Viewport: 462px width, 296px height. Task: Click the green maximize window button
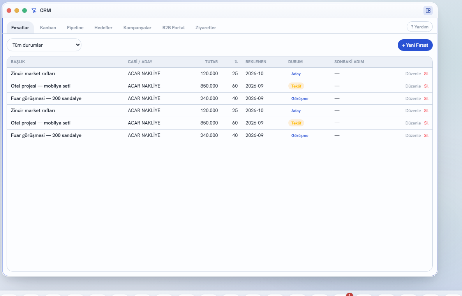click(x=25, y=11)
